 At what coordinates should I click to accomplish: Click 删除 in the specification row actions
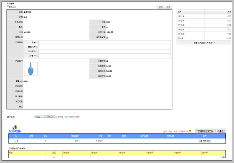(x=209, y=141)
